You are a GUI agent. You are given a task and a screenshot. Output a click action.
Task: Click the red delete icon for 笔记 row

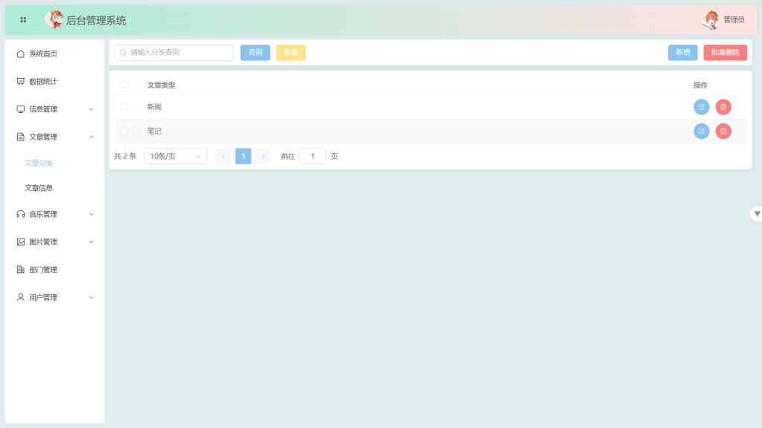point(723,132)
